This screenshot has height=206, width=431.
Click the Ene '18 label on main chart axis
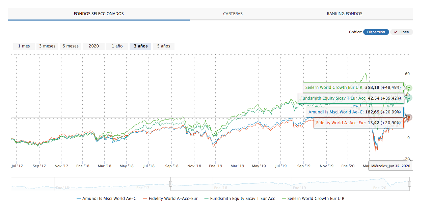pos(82,166)
